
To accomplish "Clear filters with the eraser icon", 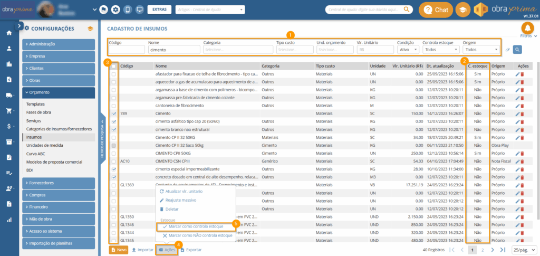I will tap(507, 50).
